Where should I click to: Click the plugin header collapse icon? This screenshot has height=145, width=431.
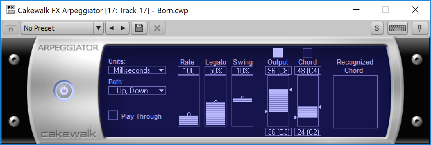[x=11, y=28]
